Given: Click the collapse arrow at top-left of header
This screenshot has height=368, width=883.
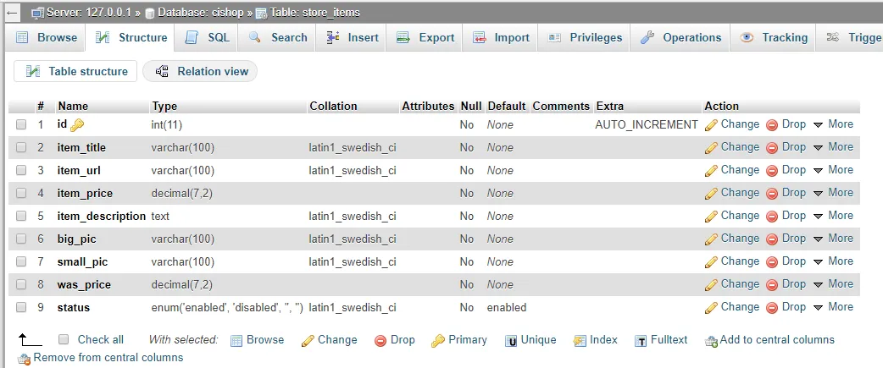Looking at the screenshot, I should point(12,13).
